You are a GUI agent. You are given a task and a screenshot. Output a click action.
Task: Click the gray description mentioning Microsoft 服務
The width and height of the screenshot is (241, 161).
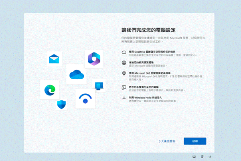click(x=163, y=40)
